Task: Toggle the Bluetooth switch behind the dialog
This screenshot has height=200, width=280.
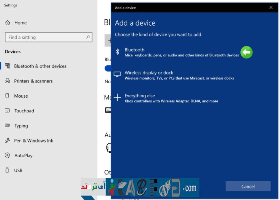Action: [x=108, y=68]
